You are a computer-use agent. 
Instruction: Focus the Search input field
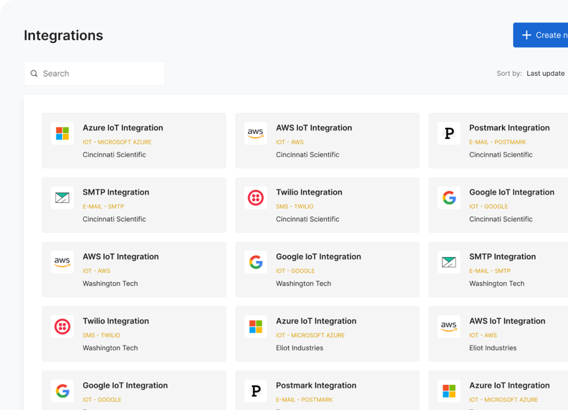point(94,73)
